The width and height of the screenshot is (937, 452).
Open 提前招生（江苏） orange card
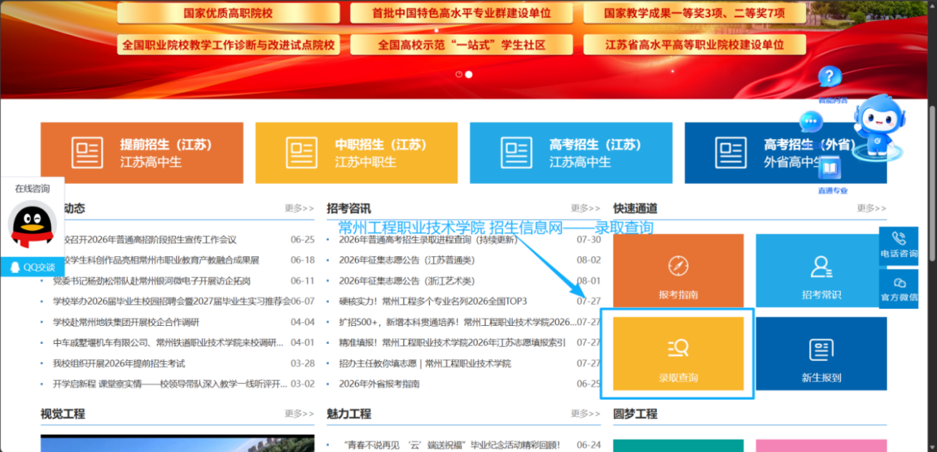pos(142,153)
